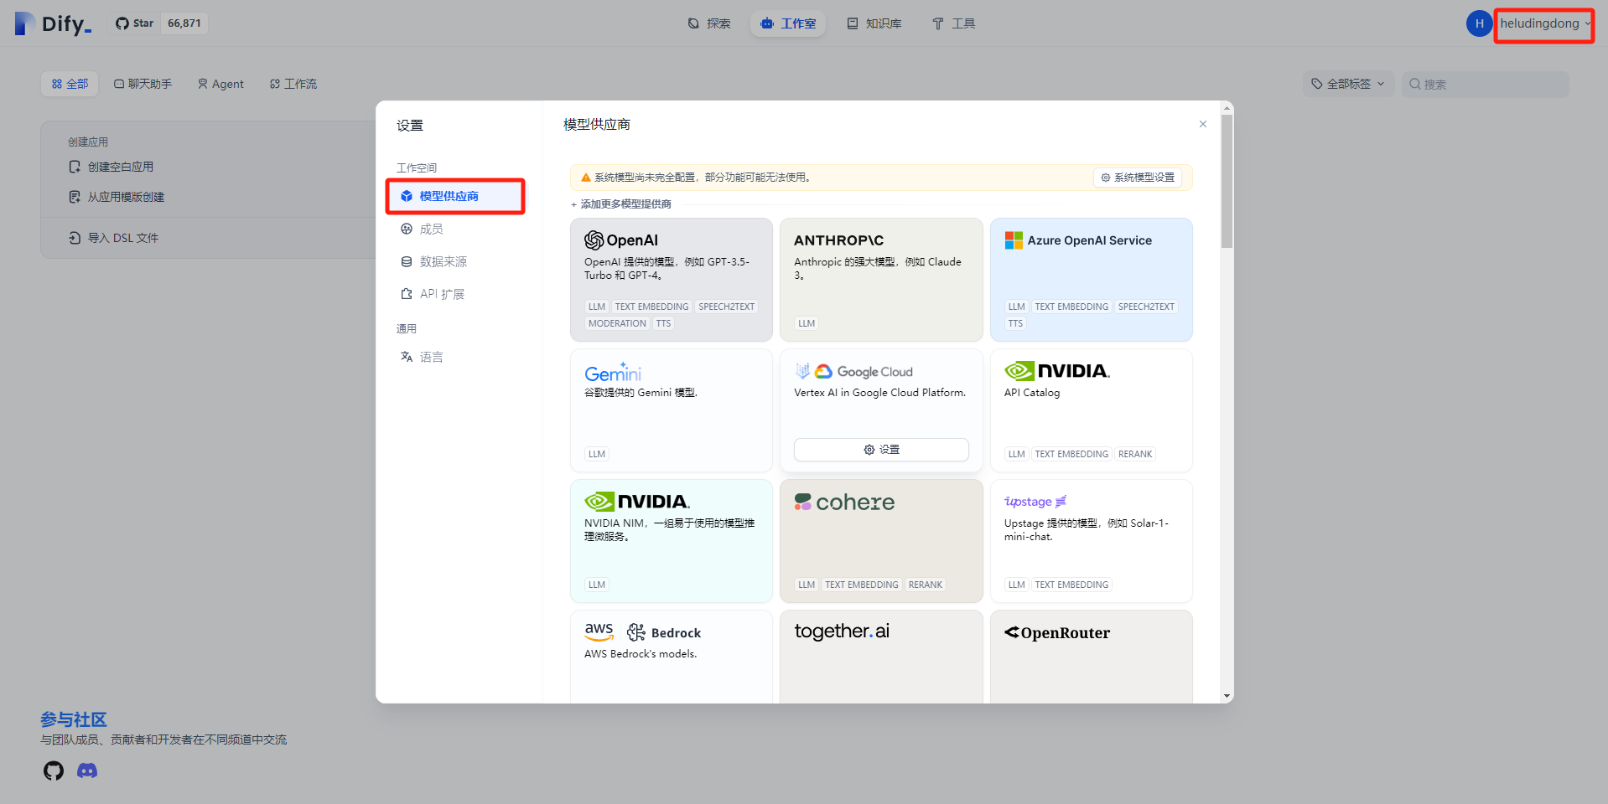Image resolution: width=1608 pixels, height=804 pixels.
Task: Click the OpenRouter logo
Action: [x=1057, y=632]
